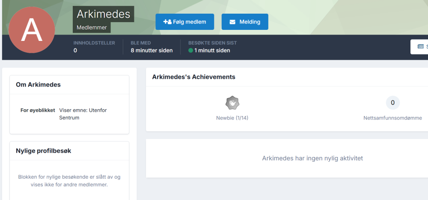Click the Nettsamfunnsomdømme label
The image size is (428, 200).
click(393, 118)
